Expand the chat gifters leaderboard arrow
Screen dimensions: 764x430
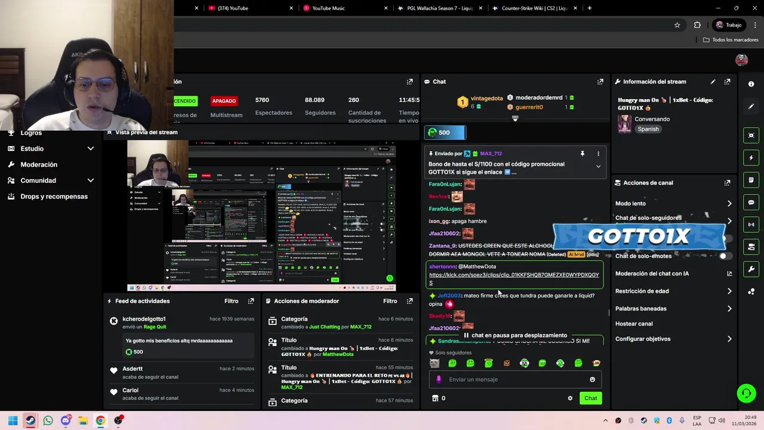[515, 118]
